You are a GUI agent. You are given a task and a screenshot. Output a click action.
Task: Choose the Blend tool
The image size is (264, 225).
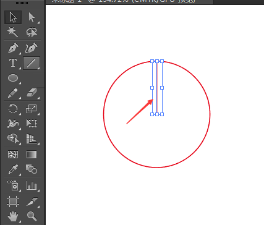(x=32, y=169)
